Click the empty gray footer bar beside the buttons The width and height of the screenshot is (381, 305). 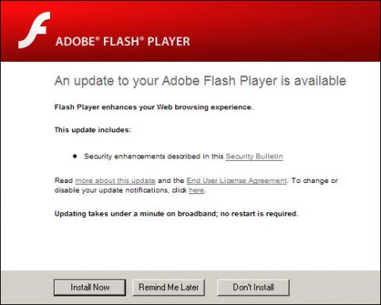pos(335,288)
